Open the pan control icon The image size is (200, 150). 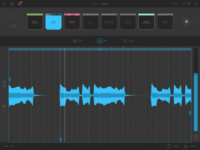[x=196, y=137]
